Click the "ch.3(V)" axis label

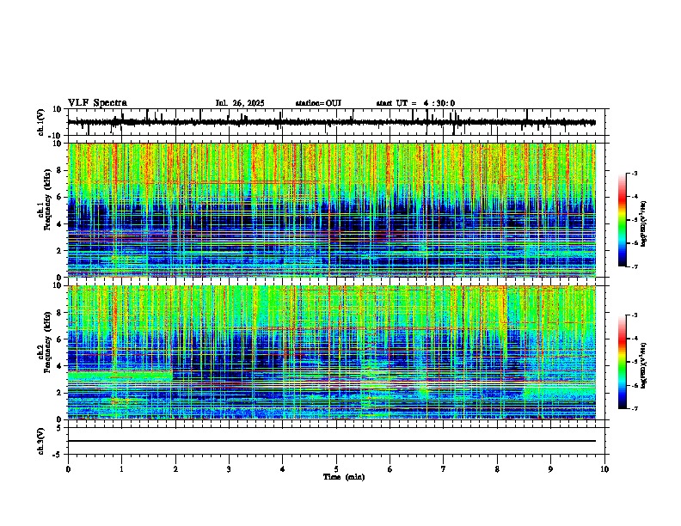pos(41,442)
